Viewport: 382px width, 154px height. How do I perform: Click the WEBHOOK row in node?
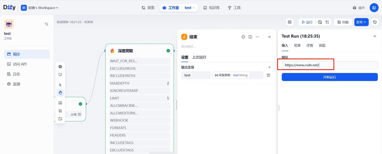click(x=139, y=120)
